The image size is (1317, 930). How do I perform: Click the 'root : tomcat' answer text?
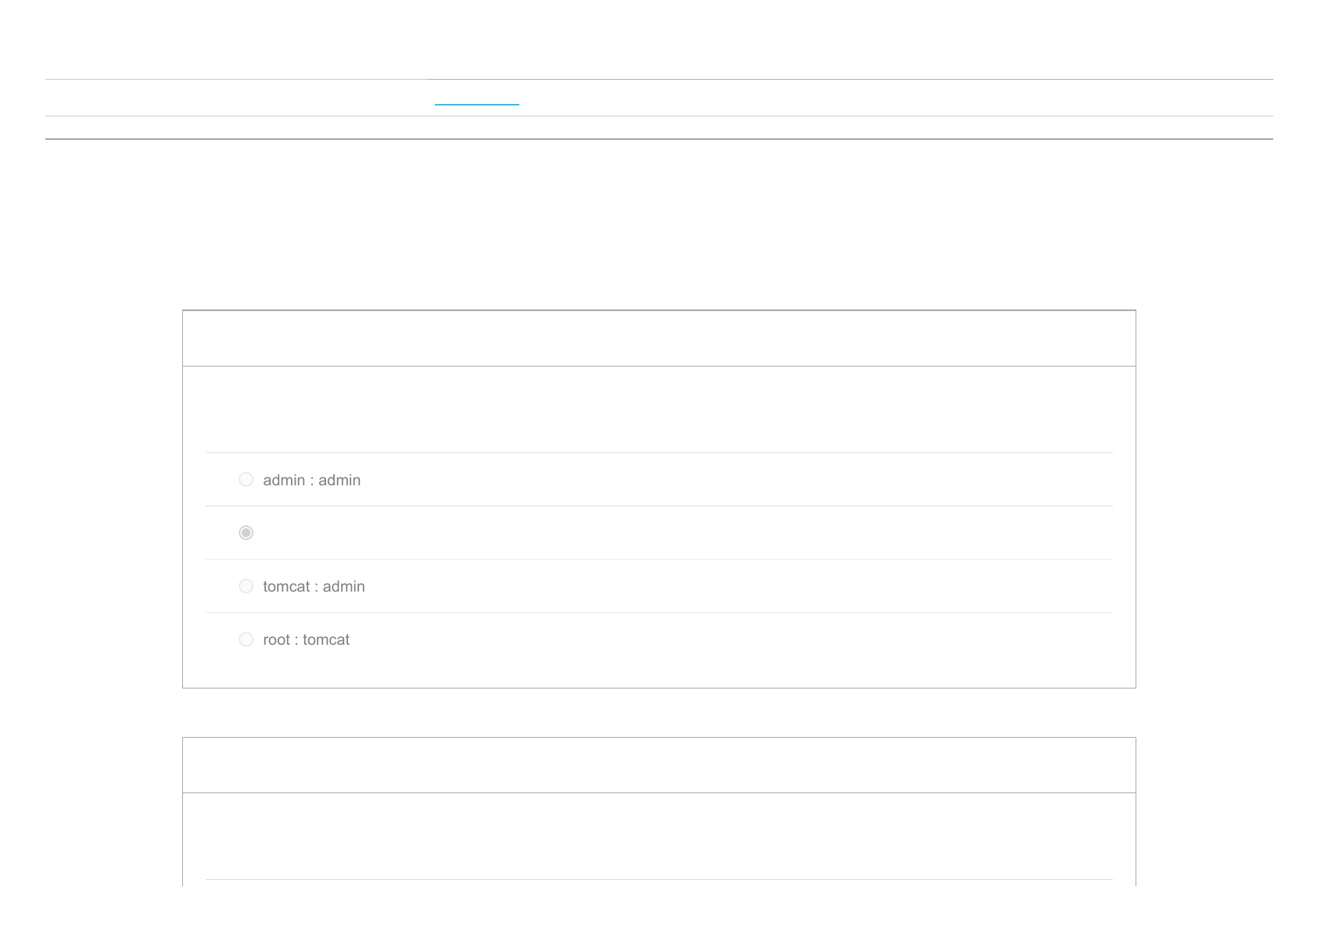(x=306, y=639)
